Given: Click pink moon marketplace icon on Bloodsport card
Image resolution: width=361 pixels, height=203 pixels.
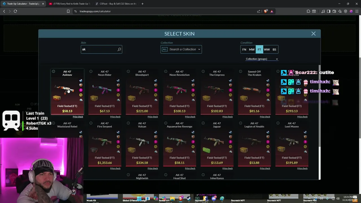Looking at the screenshot, I should [155, 90].
